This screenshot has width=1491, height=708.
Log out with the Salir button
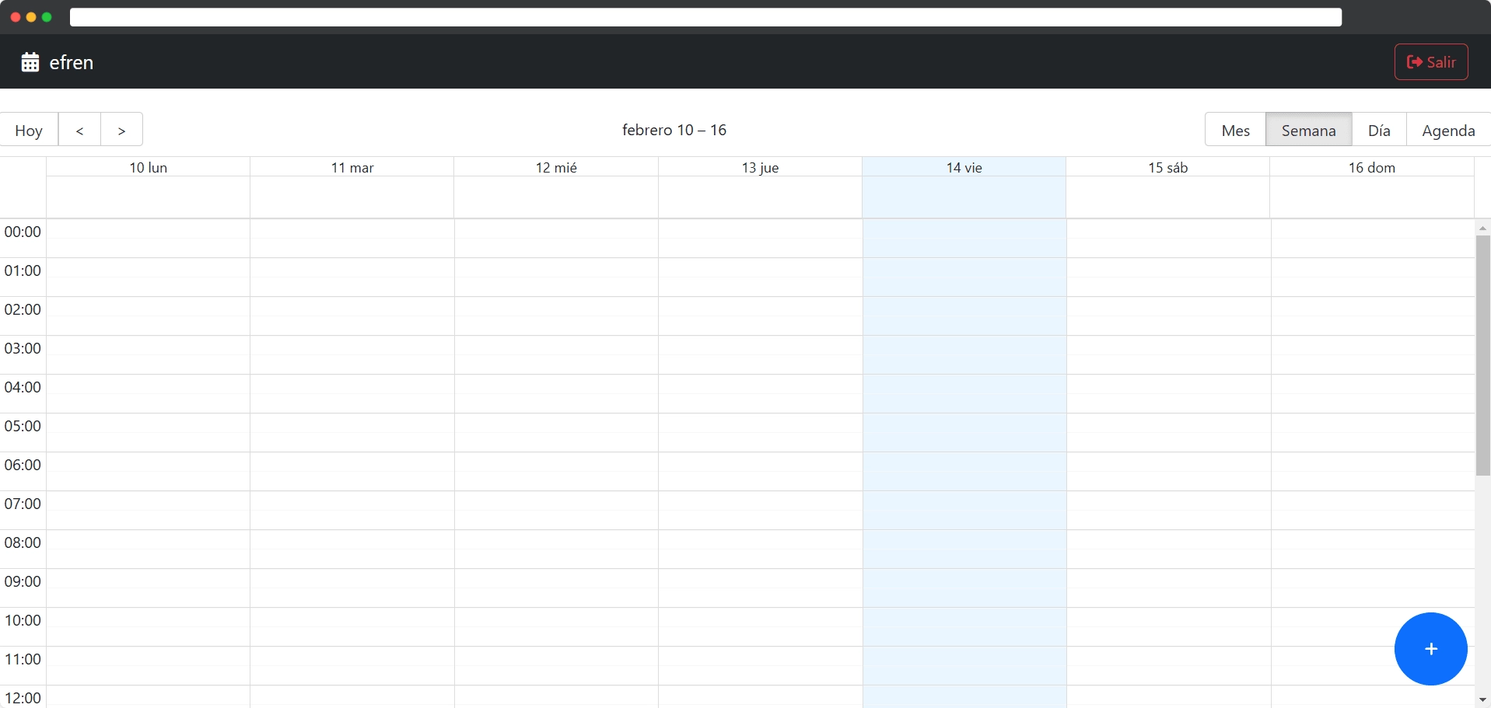1430,62
